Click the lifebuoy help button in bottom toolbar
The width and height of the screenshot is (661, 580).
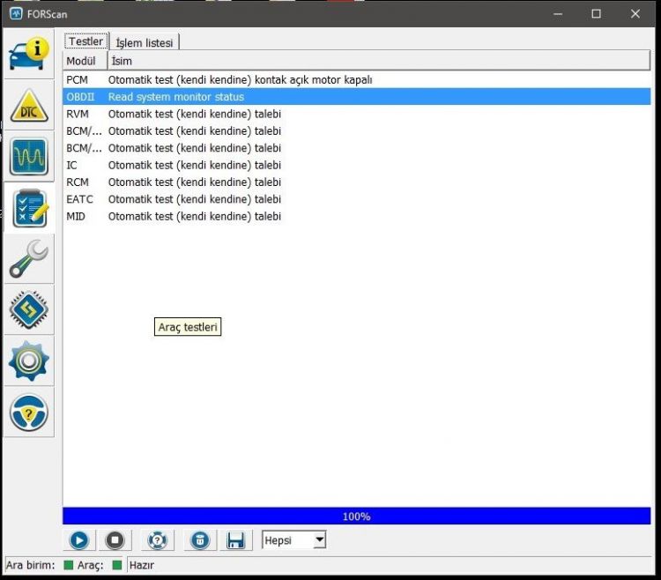click(x=157, y=540)
